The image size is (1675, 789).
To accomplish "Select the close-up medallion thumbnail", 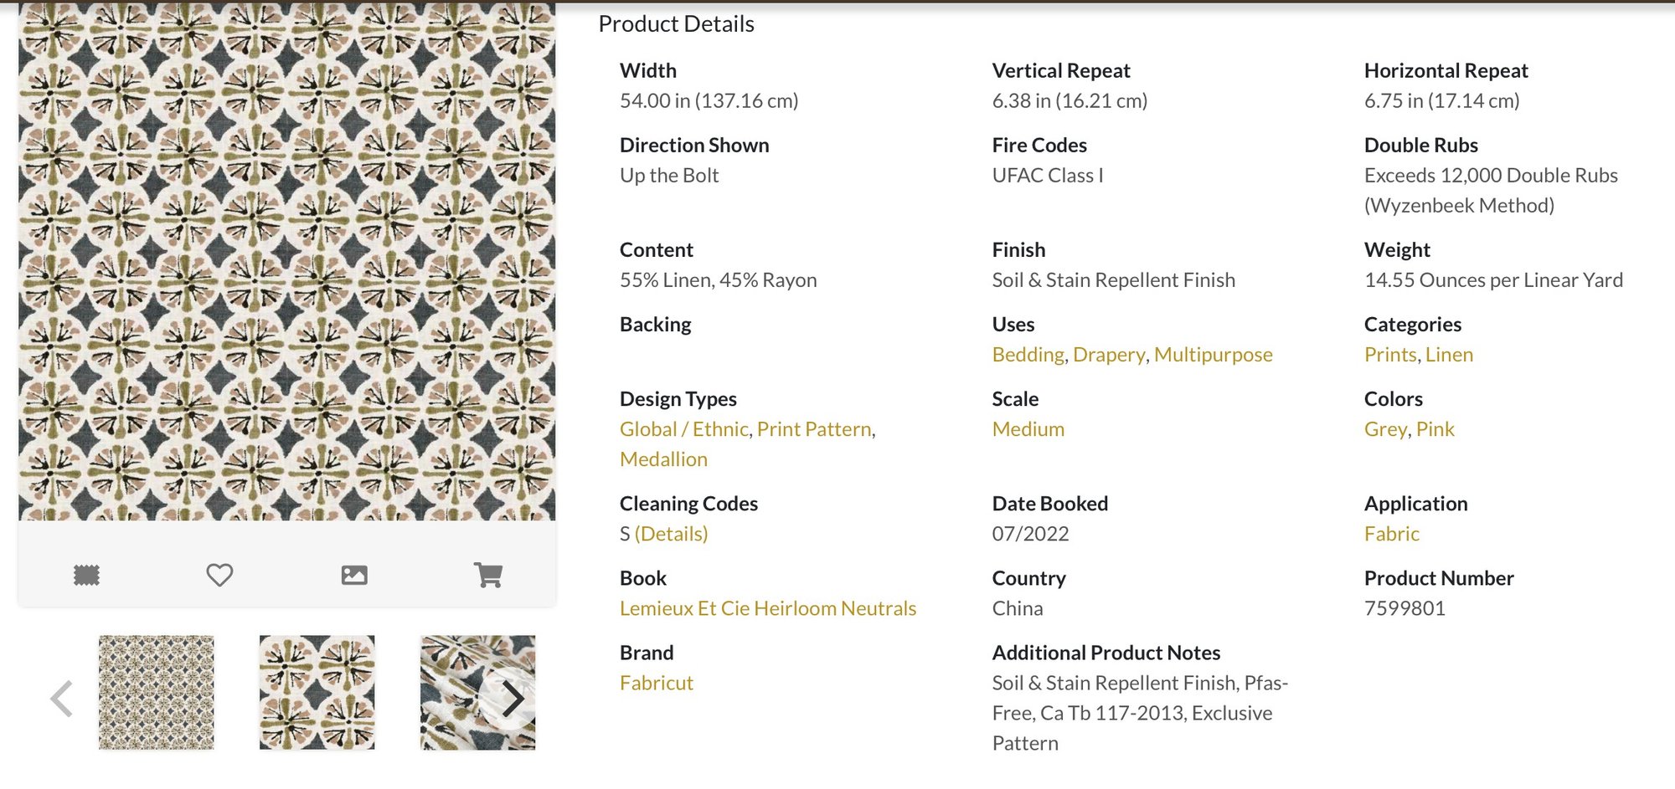I will tap(317, 692).
